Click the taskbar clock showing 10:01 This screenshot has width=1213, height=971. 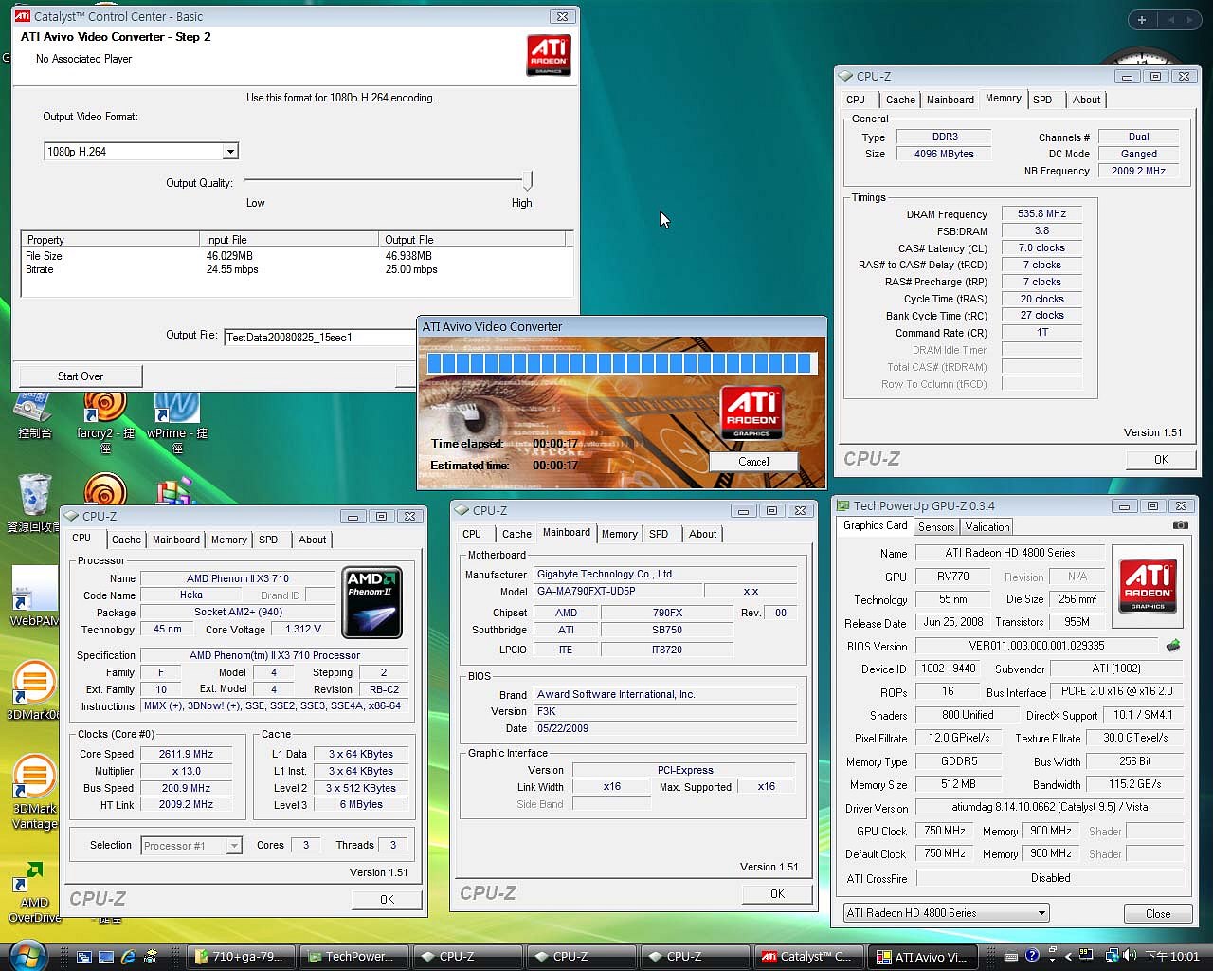pyautogui.click(x=1172, y=956)
